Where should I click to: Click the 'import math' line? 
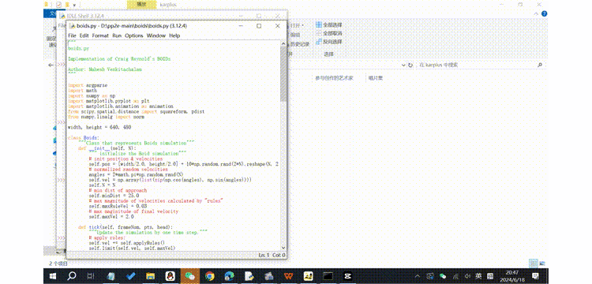(x=82, y=91)
